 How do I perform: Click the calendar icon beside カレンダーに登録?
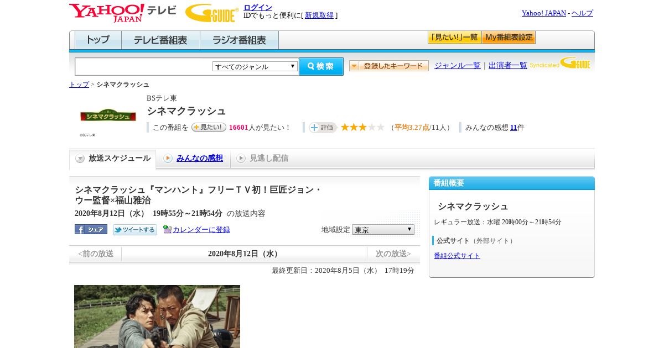pyautogui.click(x=167, y=229)
